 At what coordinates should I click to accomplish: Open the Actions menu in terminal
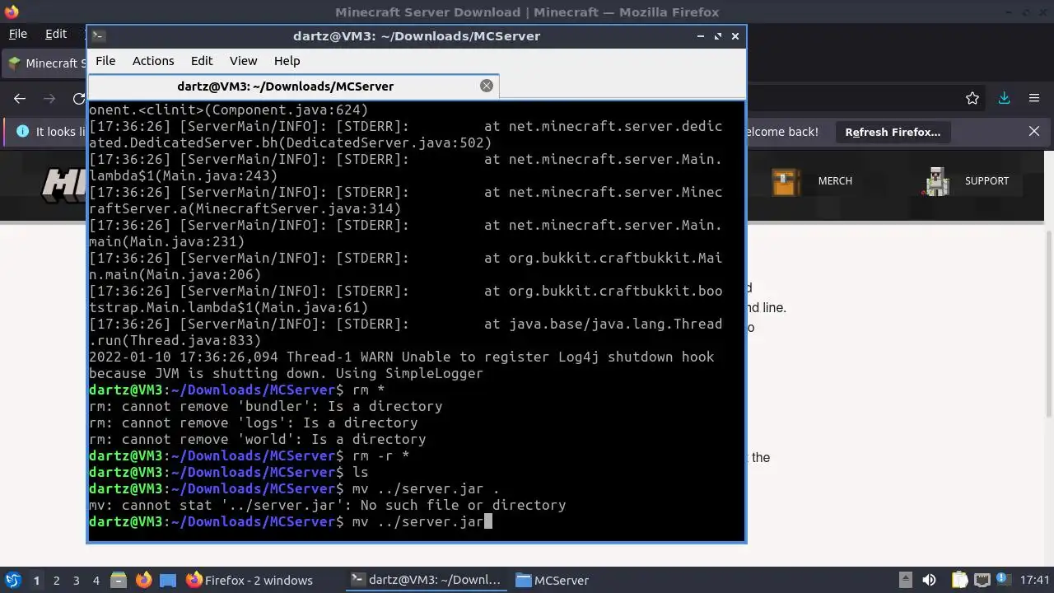click(x=153, y=61)
